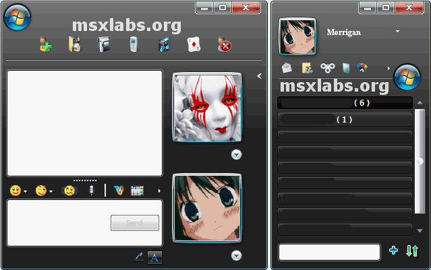The width and height of the screenshot is (431, 270).
Task: Add a contact with blue plus icon
Action: tap(394, 250)
